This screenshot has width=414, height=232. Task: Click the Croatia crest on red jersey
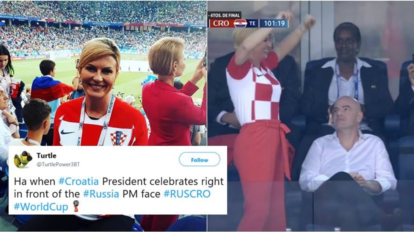tap(118, 138)
